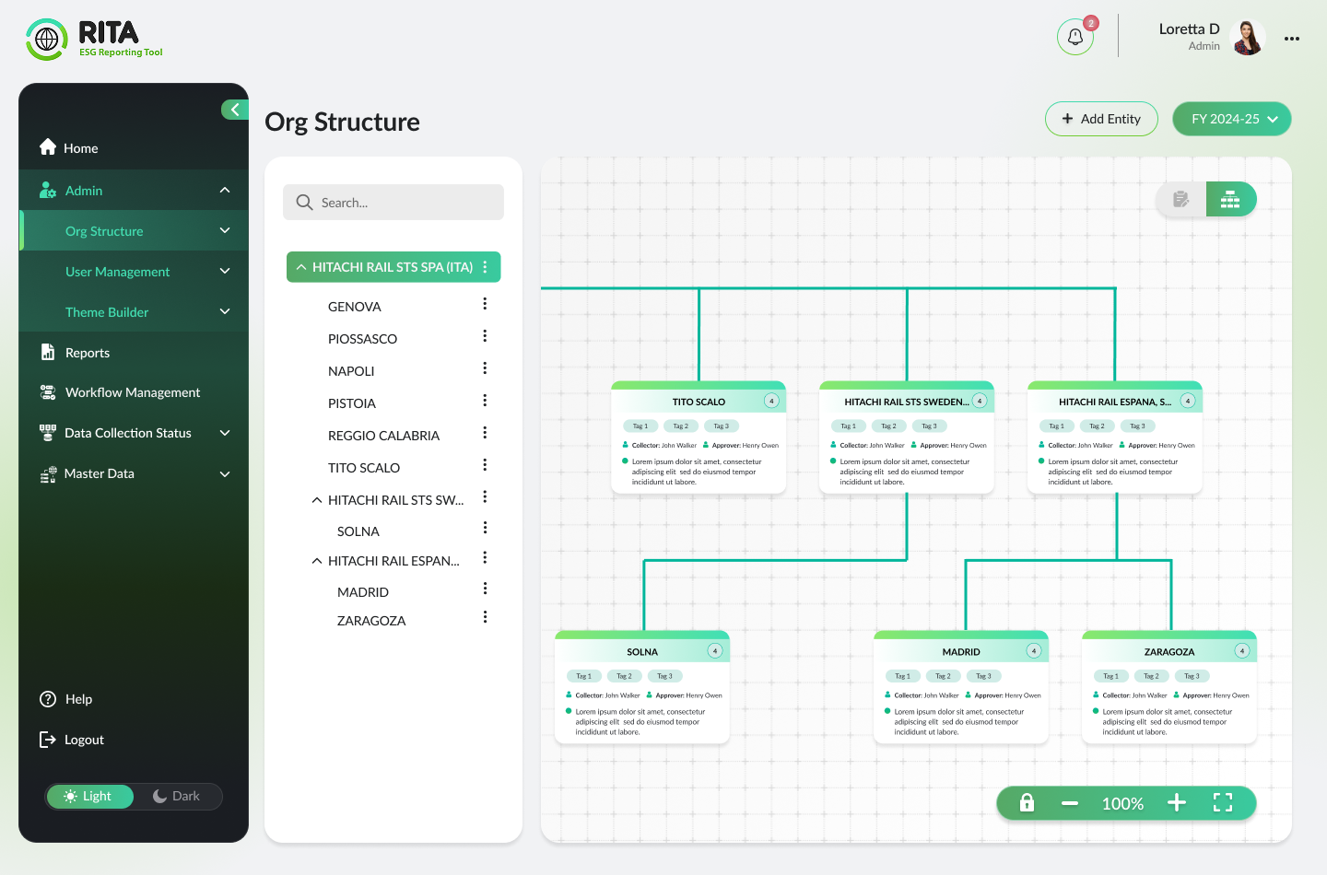The image size is (1327, 875).
Task: Select PISTOIA in the entity tree
Action: click(x=352, y=403)
